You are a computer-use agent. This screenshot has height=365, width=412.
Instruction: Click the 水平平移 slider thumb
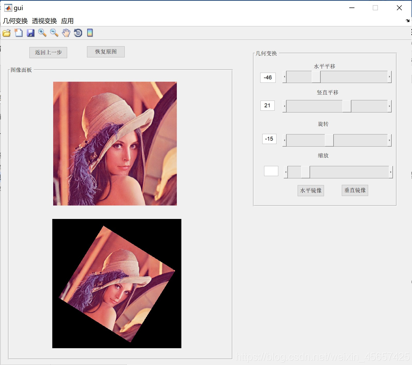pyautogui.click(x=316, y=77)
